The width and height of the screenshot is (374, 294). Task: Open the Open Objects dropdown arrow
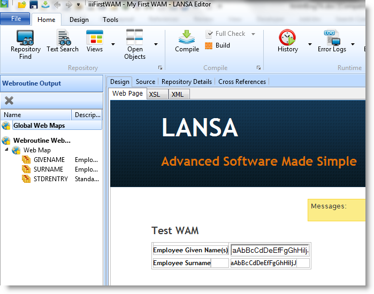click(x=156, y=44)
